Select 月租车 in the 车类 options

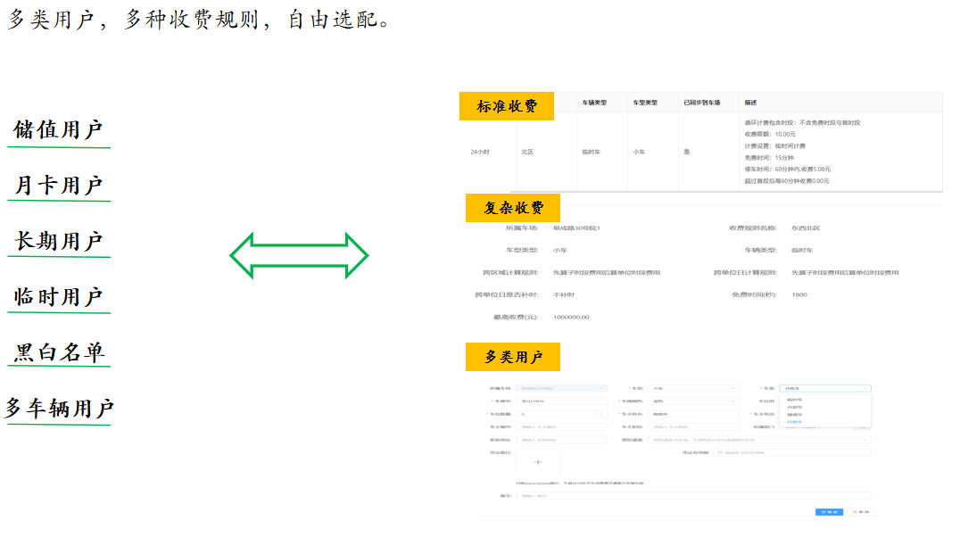pos(793,421)
